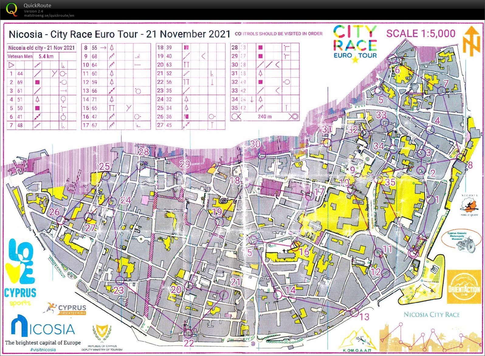The image size is (485, 356).
Task: Click the start triangle in control description table
Action: pos(11,65)
